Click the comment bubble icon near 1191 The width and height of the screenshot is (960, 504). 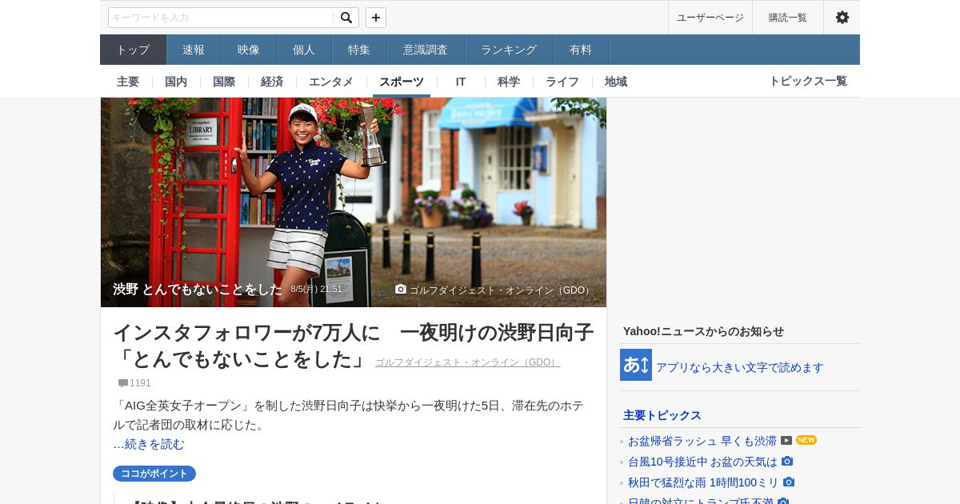tap(123, 383)
